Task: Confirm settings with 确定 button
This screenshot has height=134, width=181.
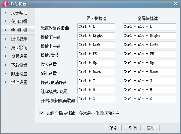Action: pyautogui.click(x=113, y=128)
